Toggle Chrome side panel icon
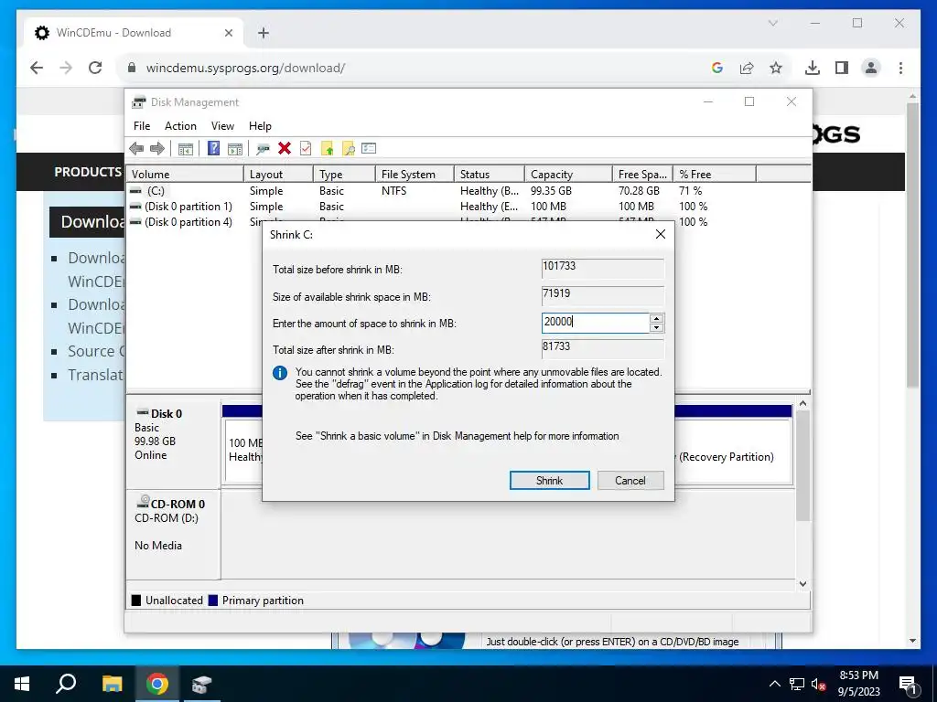This screenshot has width=937, height=702. [x=842, y=68]
